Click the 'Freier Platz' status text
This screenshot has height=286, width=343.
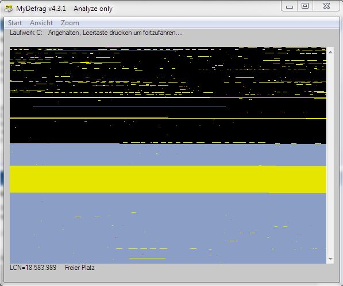(x=80, y=268)
